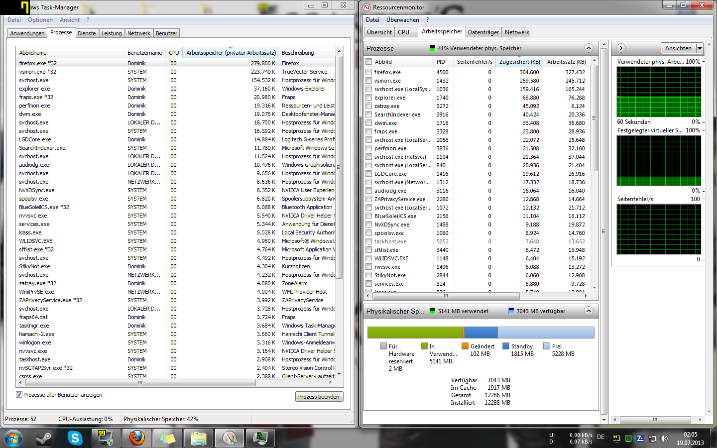Collapse the 'Physikalischer Sp...' section chevron
Viewport: 717px width, 448px height.
[x=589, y=311]
